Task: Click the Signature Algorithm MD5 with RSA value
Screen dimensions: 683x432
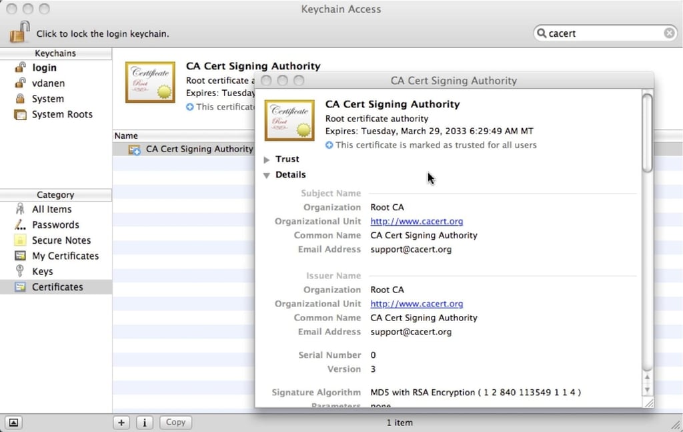Action: (476, 393)
